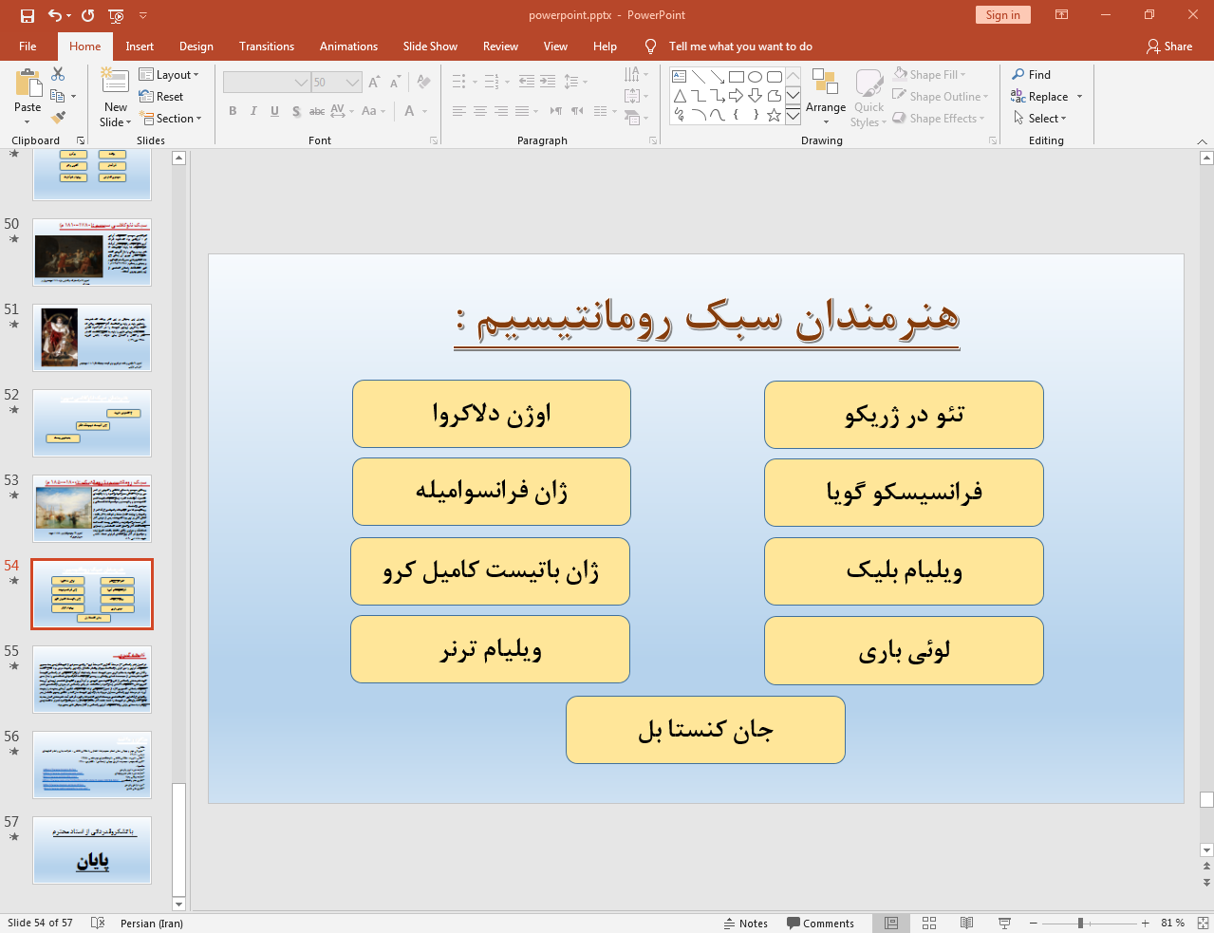The image size is (1214, 933).
Task: Click the spell check icon in status bar
Action: pyautogui.click(x=98, y=923)
